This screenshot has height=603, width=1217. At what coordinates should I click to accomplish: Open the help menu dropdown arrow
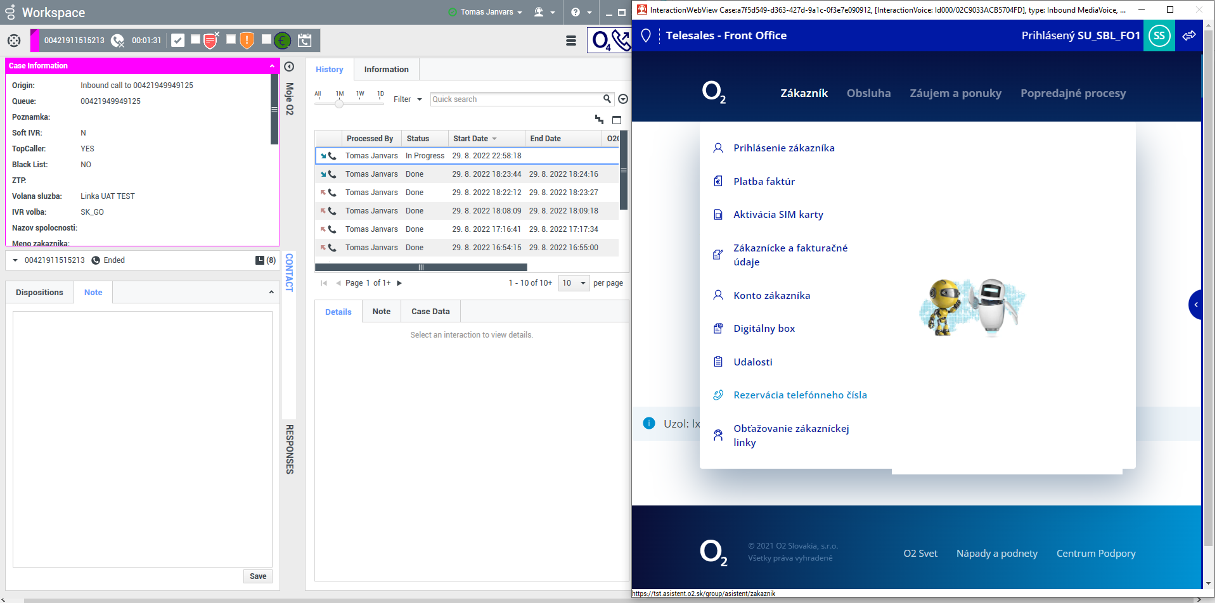point(589,12)
